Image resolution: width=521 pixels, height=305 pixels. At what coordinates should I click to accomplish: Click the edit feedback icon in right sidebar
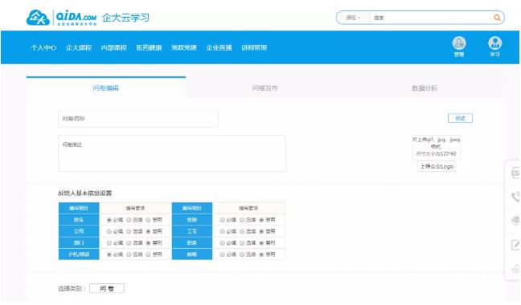(515, 245)
